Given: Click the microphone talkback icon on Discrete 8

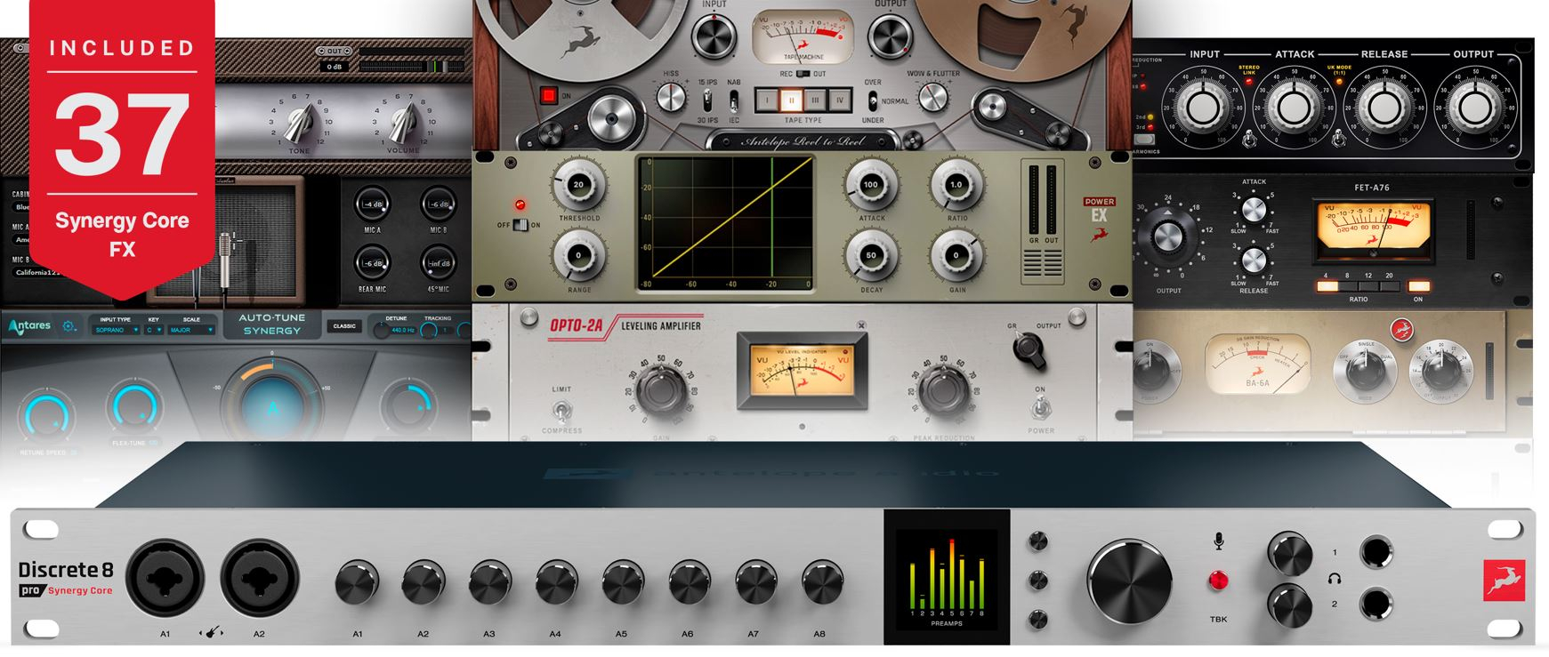Looking at the screenshot, I should tap(1219, 541).
